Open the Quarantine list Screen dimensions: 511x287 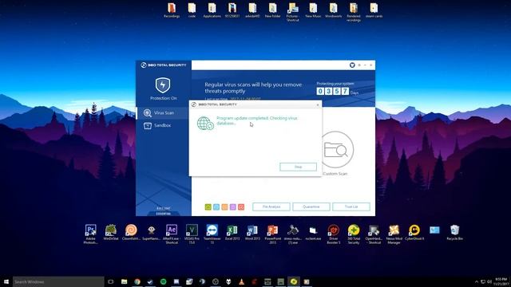coord(311,206)
